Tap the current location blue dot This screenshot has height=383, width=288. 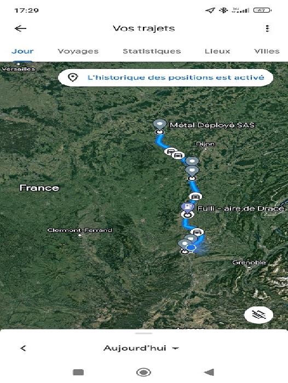point(191,248)
